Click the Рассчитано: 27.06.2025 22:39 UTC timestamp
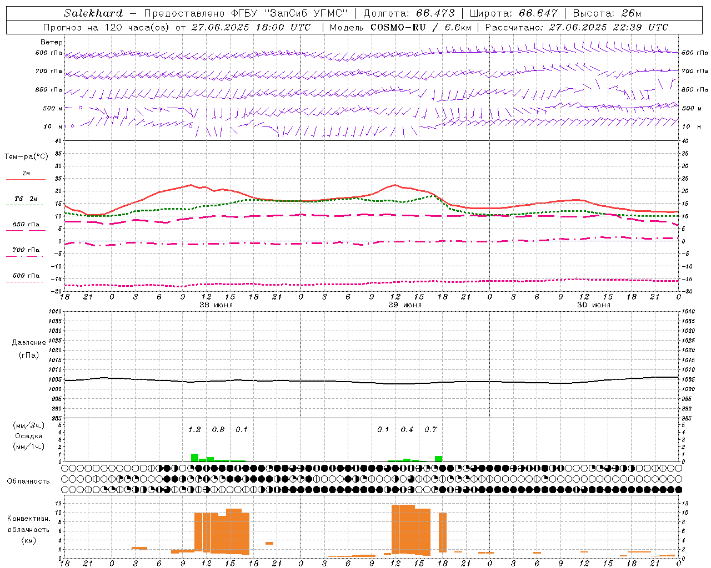This screenshot has width=711, height=568. (577, 27)
